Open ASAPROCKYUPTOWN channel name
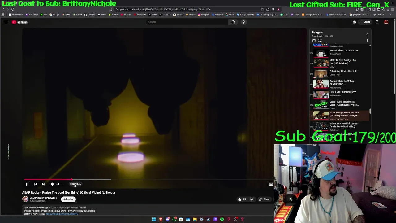The height and width of the screenshot is (223, 396). [42, 198]
